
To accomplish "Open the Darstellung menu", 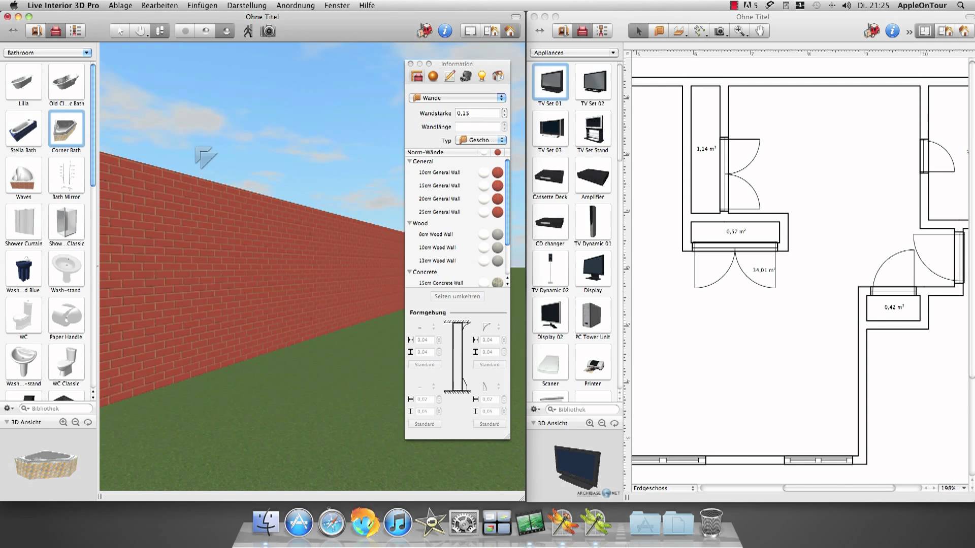I will tap(246, 6).
